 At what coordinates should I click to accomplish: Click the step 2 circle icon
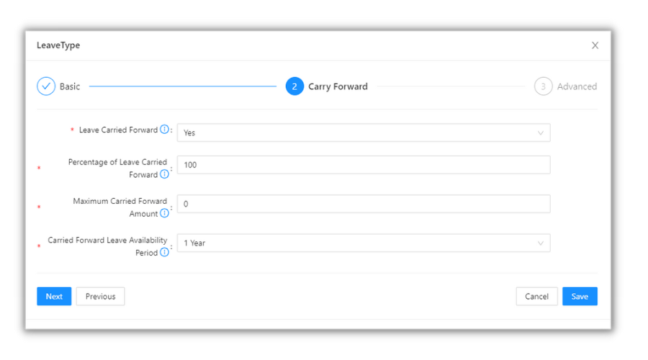tap(294, 86)
